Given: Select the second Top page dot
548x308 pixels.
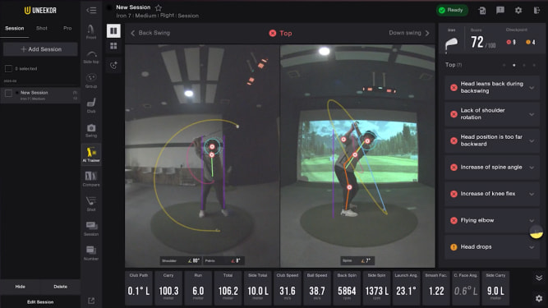Looking at the screenshot, I should pyautogui.click(x=513, y=65).
